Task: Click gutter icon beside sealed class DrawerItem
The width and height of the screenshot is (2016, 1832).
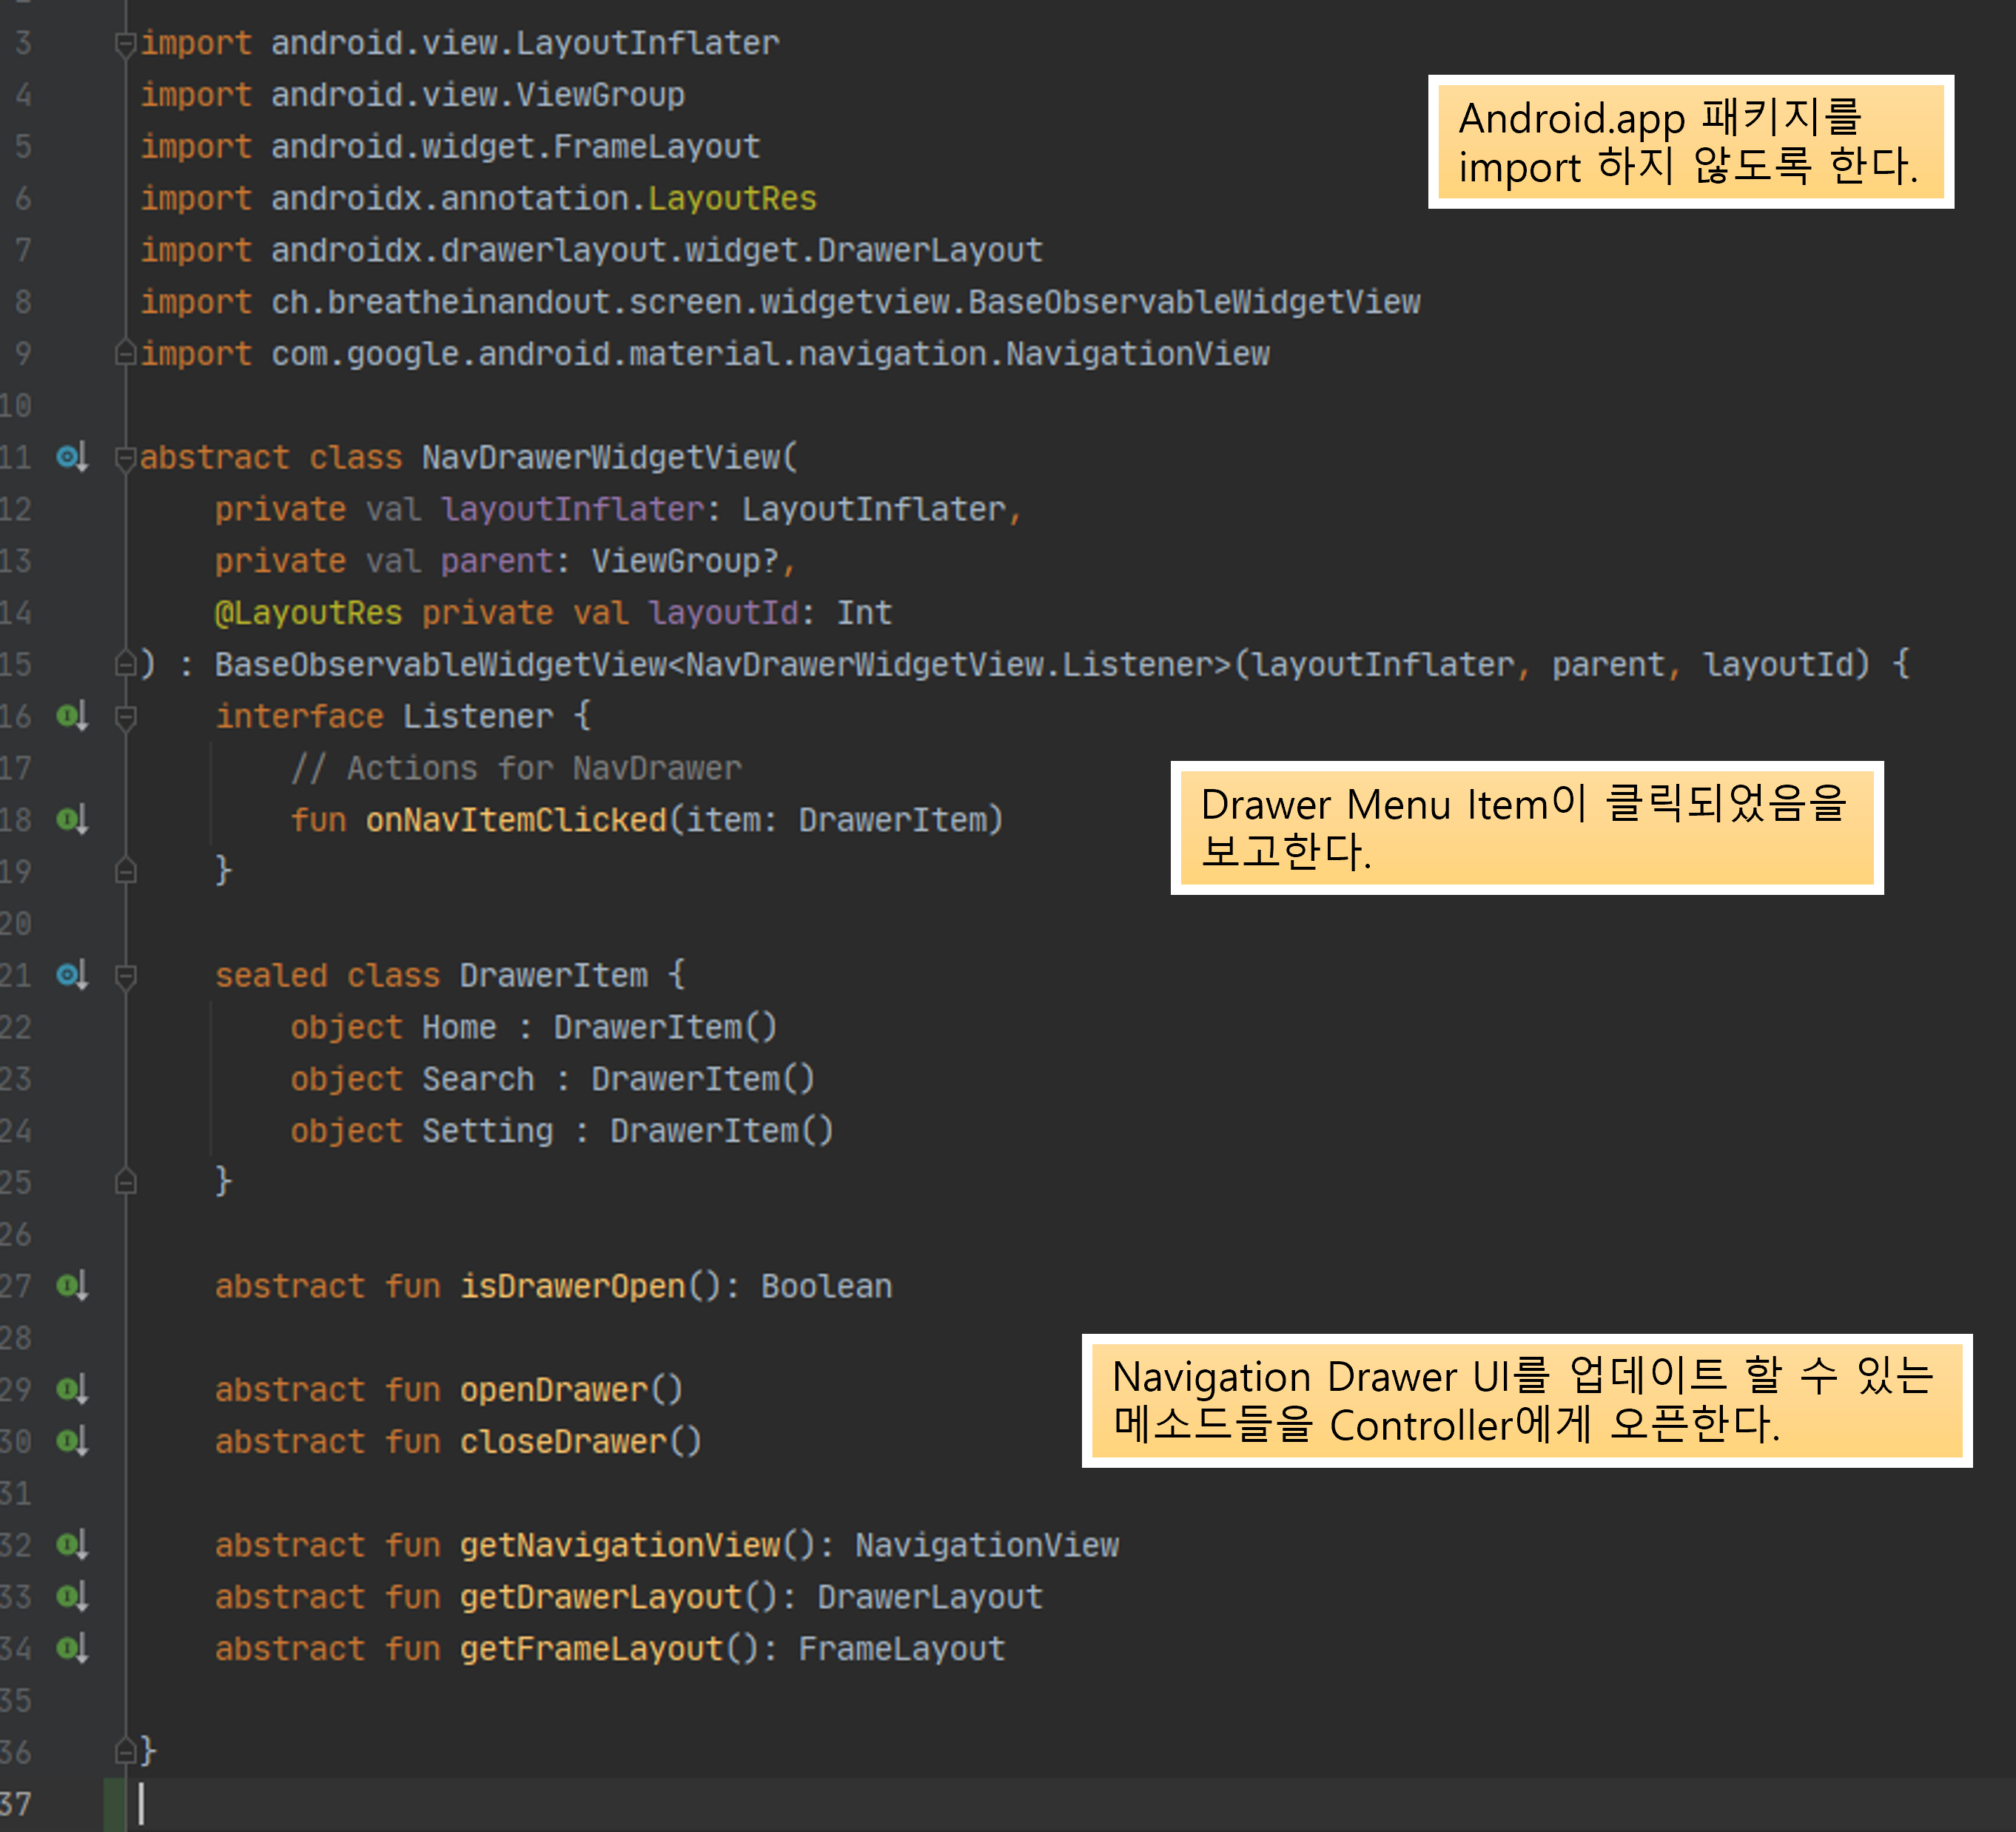Action: (x=72, y=975)
